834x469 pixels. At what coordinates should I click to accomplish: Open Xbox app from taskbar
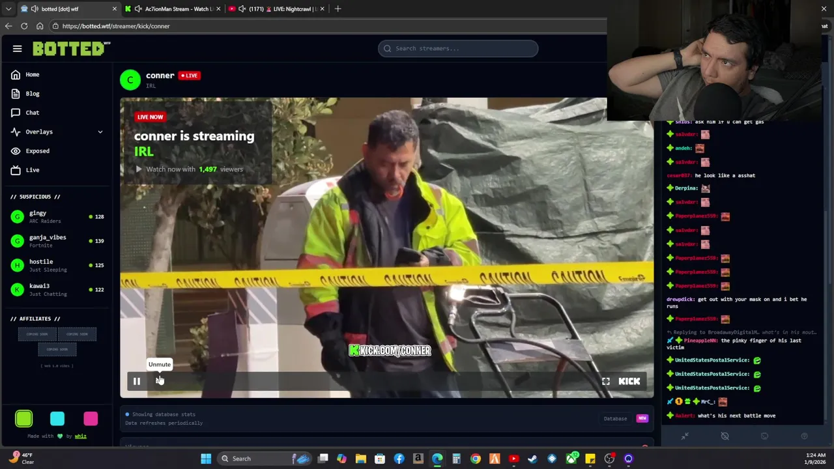click(x=571, y=459)
